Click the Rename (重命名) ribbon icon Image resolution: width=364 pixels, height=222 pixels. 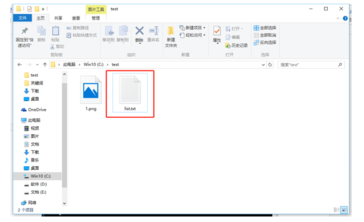[153, 31]
